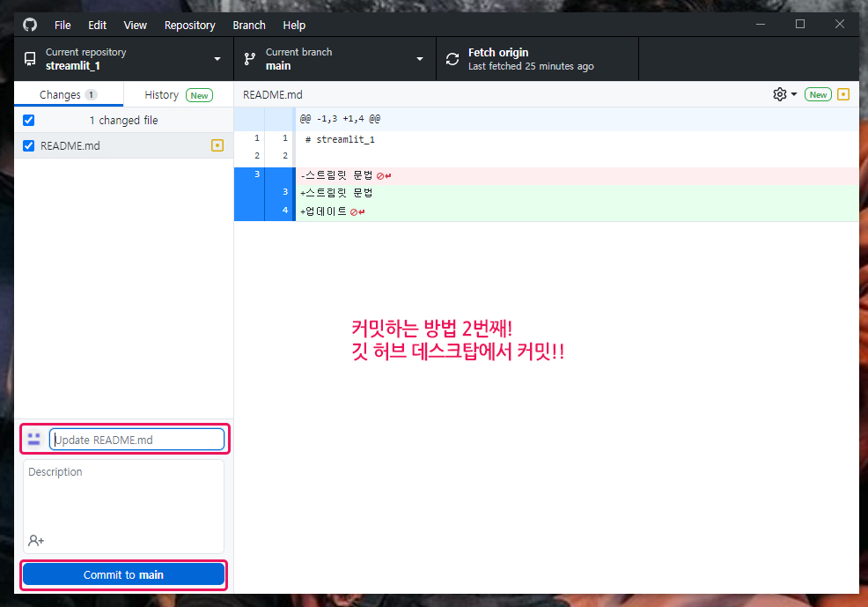
Task: Click the README.md diff header title
Action: (272, 94)
